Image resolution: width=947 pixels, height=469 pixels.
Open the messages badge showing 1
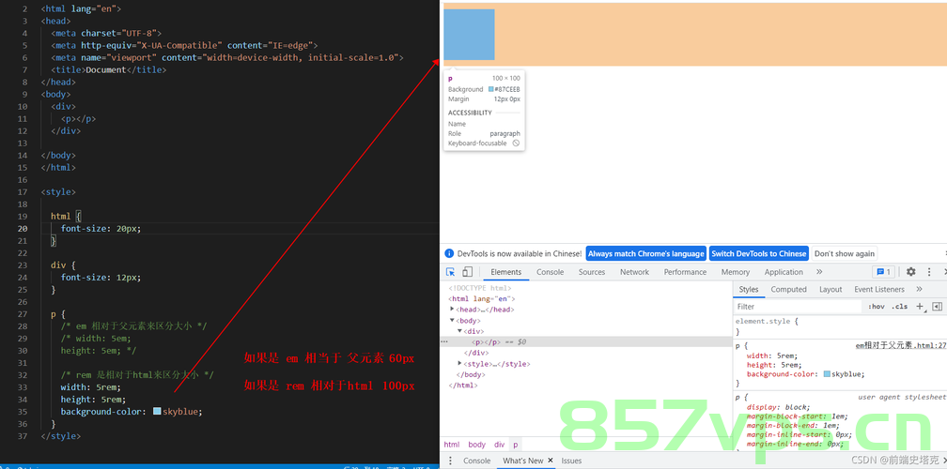883,272
